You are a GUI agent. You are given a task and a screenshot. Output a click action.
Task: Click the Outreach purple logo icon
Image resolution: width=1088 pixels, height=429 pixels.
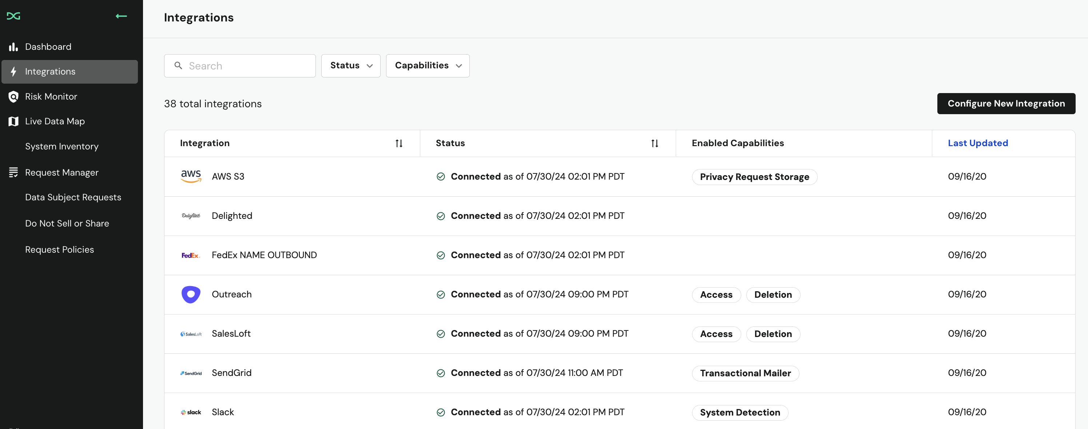click(191, 294)
